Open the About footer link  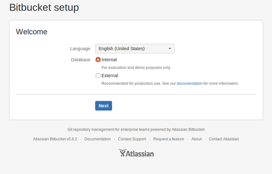point(196,139)
